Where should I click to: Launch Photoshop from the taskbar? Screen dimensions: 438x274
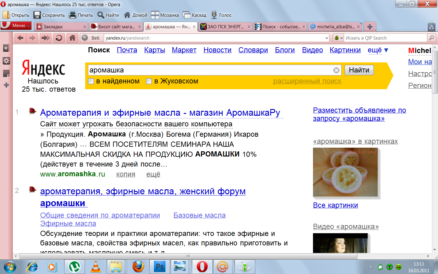(160, 267)
